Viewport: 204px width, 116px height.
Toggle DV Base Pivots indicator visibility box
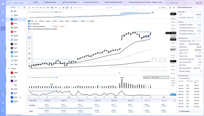point(29,24)
